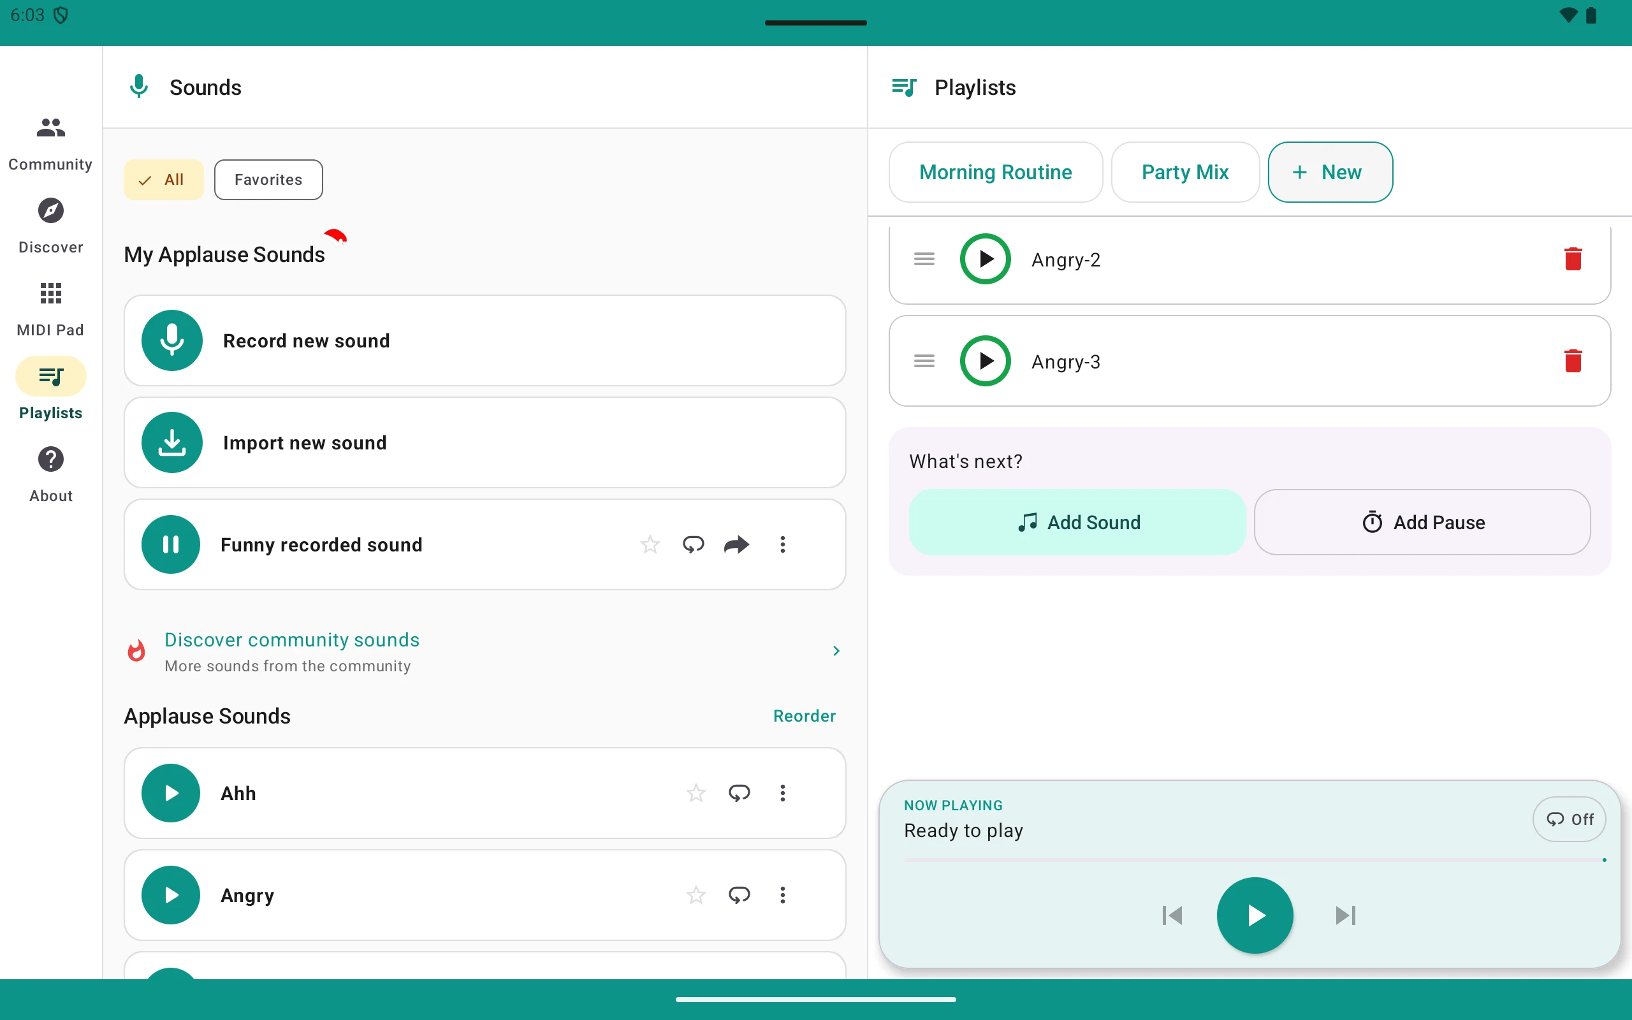Create a New playlist
The width and height of the screenshot is (1632, 1020).
pyautogui.click(x=1330, y=172)
